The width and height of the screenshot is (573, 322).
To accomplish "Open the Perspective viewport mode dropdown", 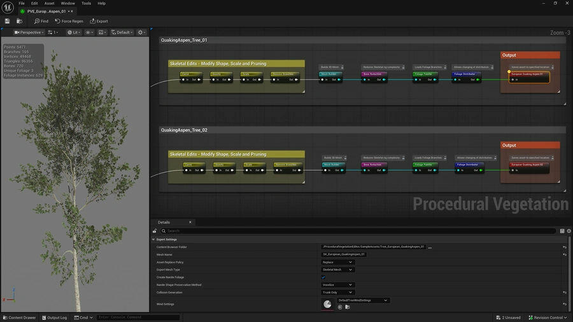I will coord(29,32).
